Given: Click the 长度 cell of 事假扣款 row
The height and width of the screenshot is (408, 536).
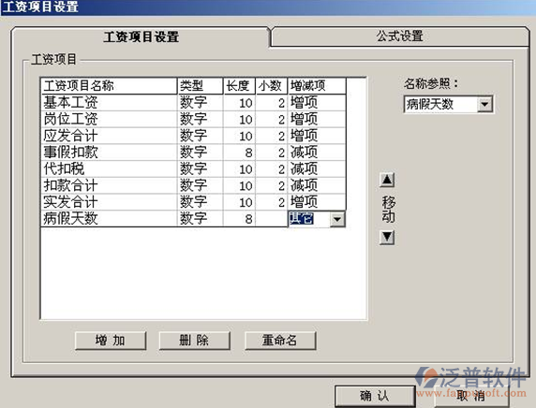Looking at the screenshot, I should tap(239, 153).
